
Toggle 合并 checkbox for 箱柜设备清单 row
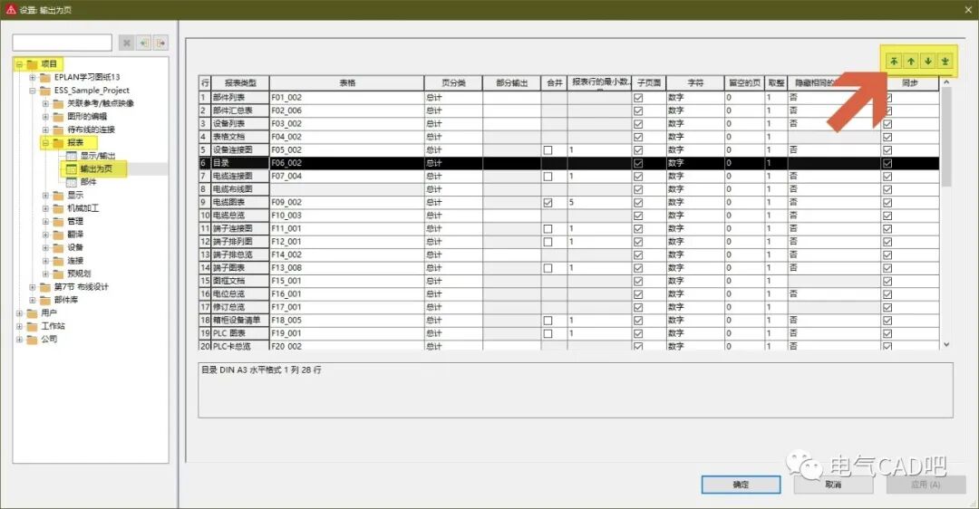click(x=548, y=321)
